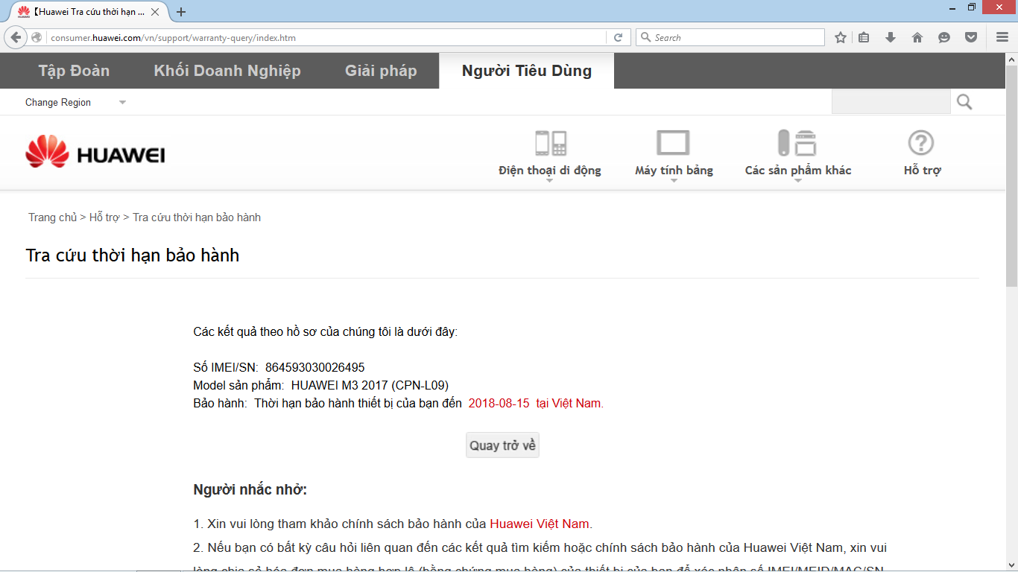This screenshot has width=1018, height=572.
Task: Go to Hỗ trợ breadcrumb link
Action: (x=104, y=217)
